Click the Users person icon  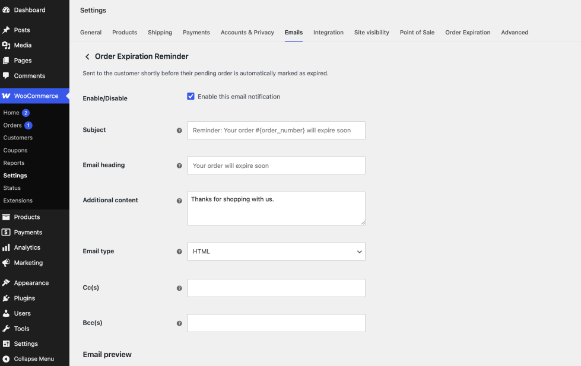[x=6, y=313]
